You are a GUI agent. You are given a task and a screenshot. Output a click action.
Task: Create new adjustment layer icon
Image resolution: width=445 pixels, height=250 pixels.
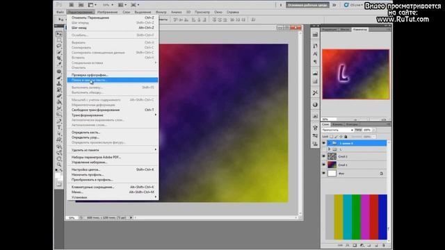(x=362, y=245)
